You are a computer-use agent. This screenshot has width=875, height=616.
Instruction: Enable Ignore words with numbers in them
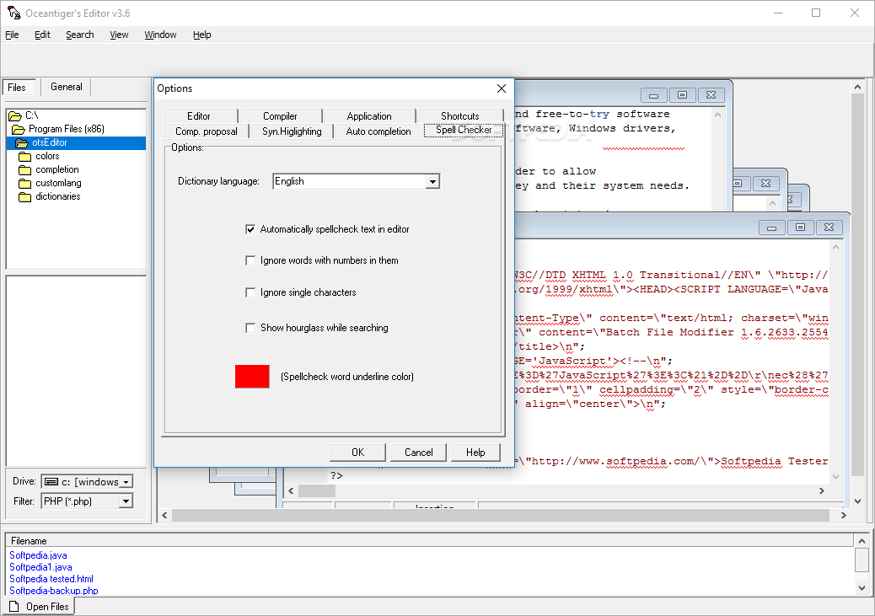[250, 260]
